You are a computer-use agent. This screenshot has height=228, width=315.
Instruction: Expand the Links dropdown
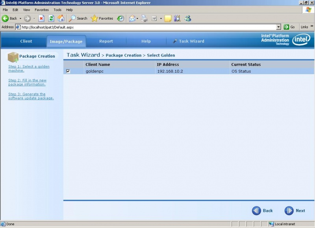tap(311, 27)
